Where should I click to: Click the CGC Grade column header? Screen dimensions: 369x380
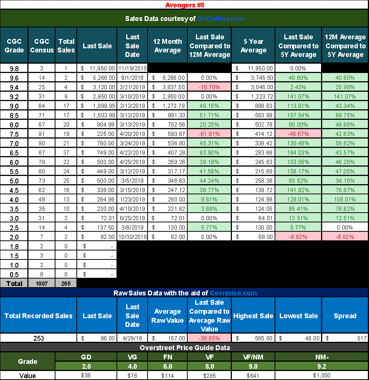(x=14, y=46)
